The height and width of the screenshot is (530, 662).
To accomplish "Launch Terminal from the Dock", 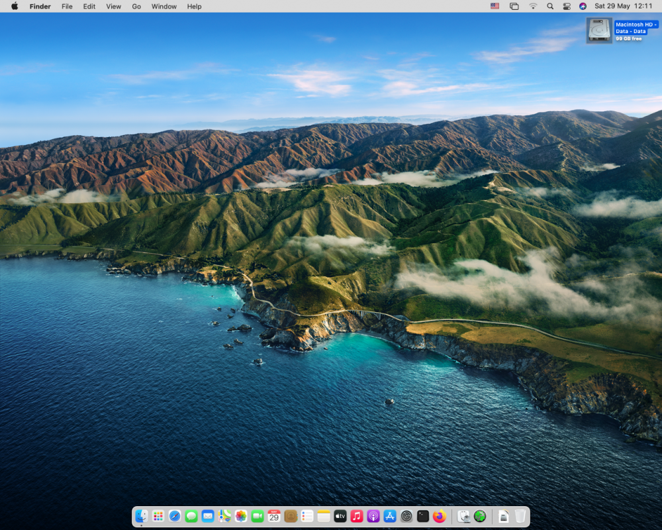I will point(423,516).
